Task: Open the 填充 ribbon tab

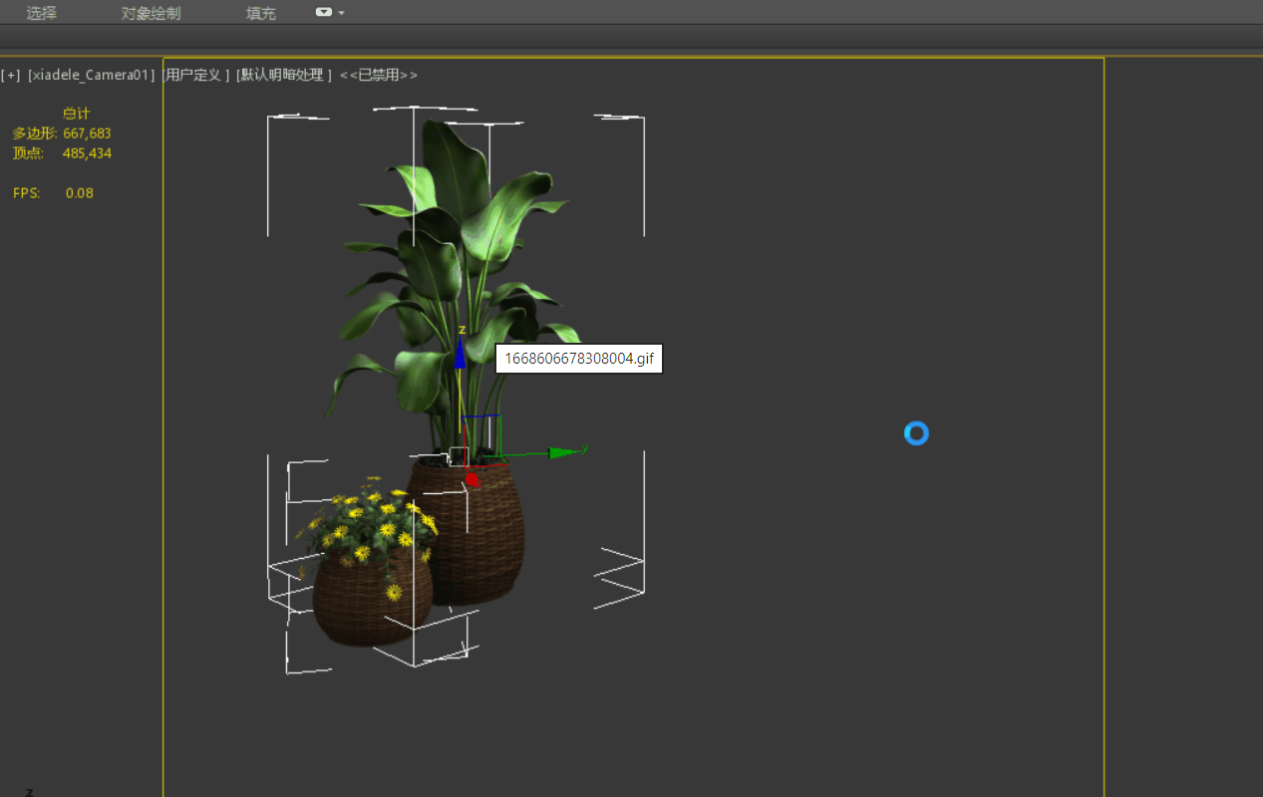Action: tap(261, 13)
